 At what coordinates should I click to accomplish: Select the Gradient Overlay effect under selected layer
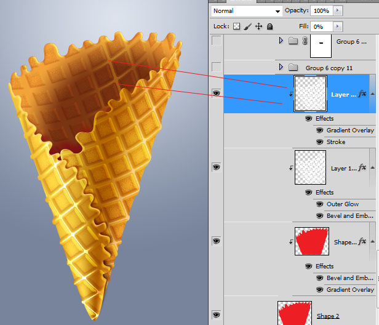[x=349, y=130]
